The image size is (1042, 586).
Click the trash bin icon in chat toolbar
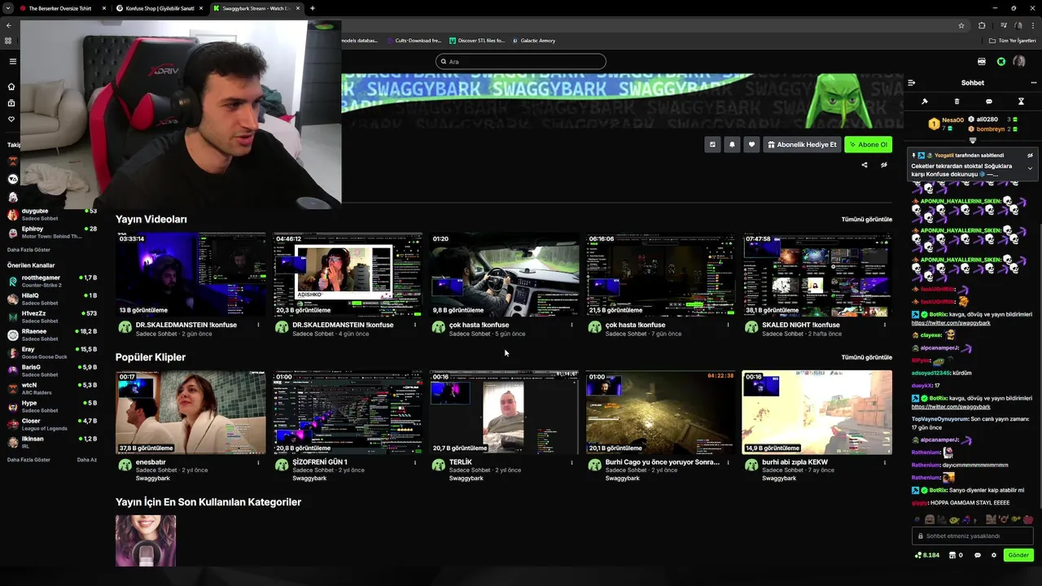coord(957,102)
